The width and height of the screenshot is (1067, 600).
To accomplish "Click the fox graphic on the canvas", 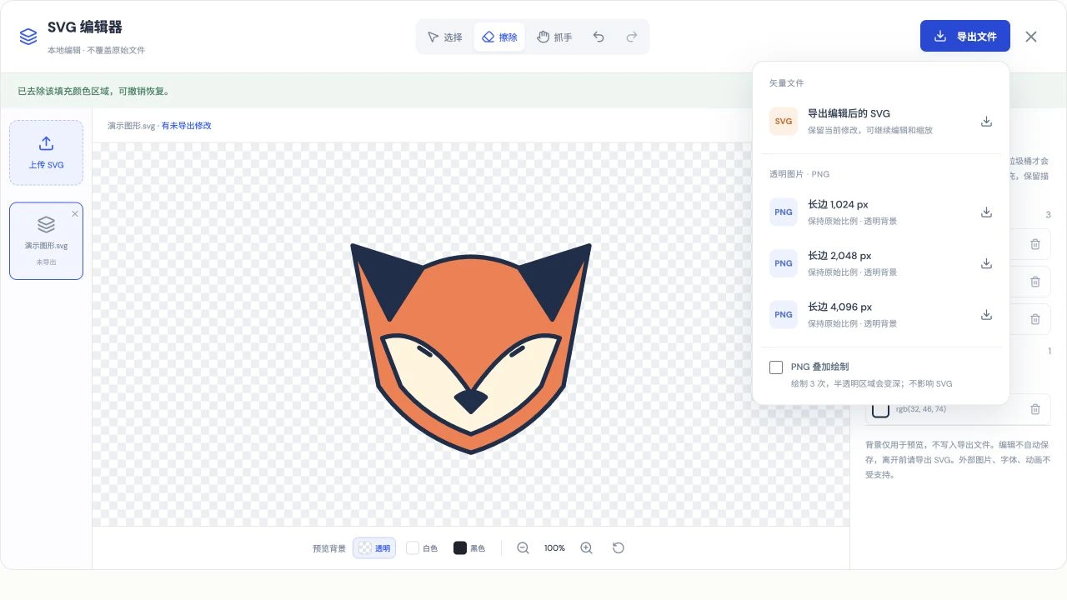I will (x=471, y=348).
